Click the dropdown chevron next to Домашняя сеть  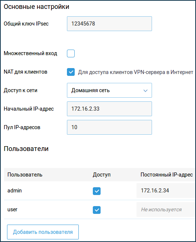click(x=145, y=91)
